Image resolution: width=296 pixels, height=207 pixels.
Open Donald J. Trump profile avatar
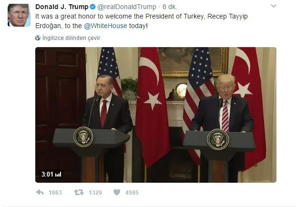click(19, 15)
